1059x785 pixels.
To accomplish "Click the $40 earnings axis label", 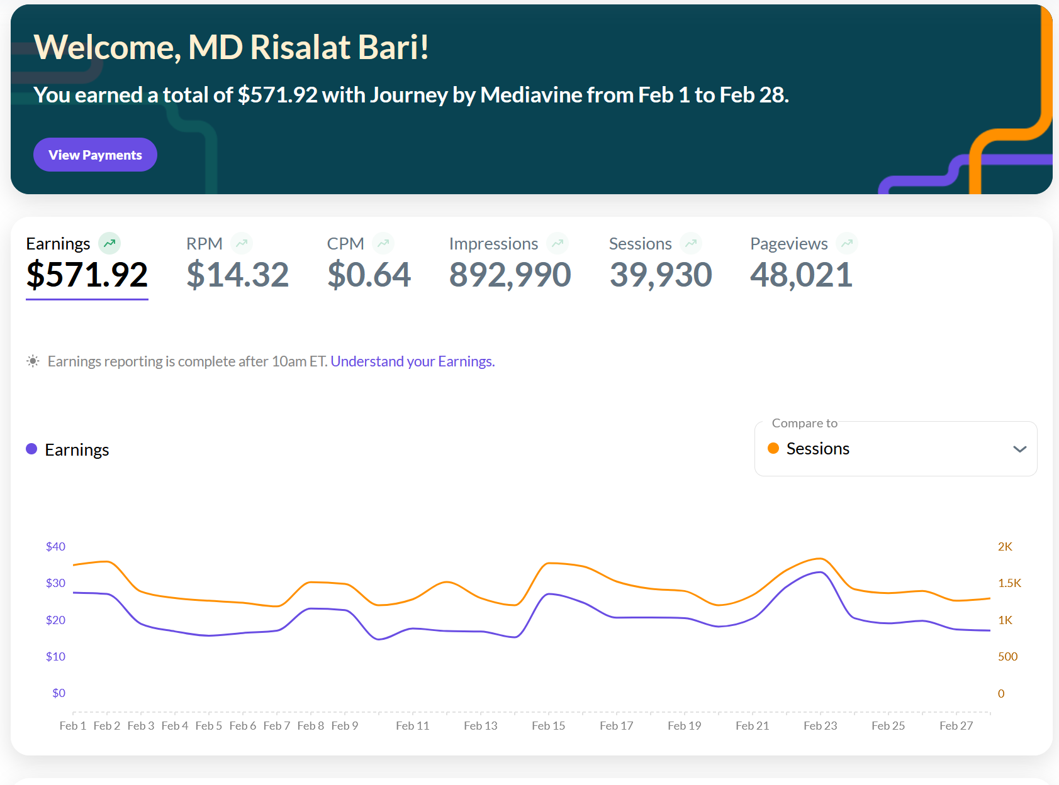I will coord(55,547).
